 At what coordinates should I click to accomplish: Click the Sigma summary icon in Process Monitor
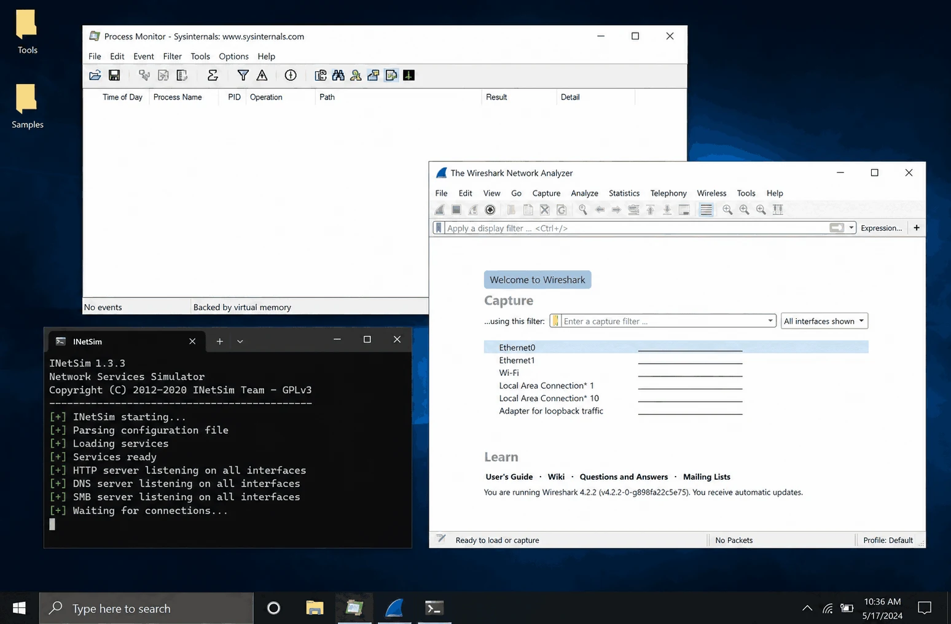pyautogui.click(x=213, y=75)
